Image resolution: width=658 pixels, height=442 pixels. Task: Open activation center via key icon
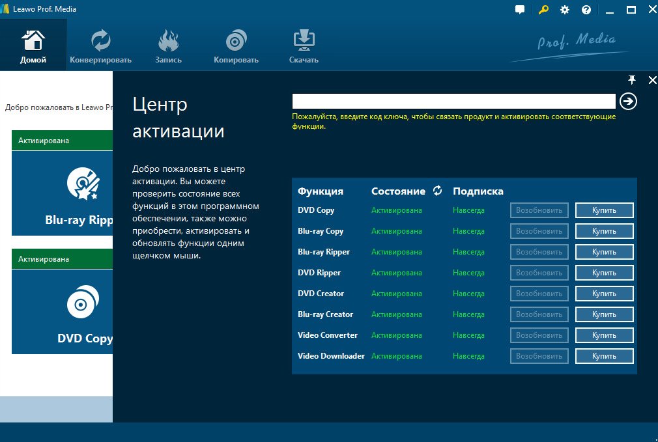[x=543, y=10]
